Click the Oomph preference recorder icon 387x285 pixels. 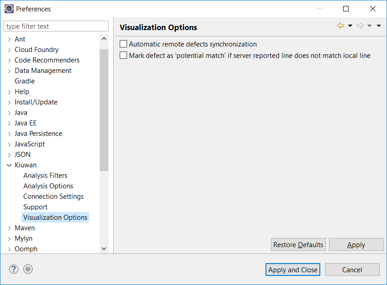point(28,269)
